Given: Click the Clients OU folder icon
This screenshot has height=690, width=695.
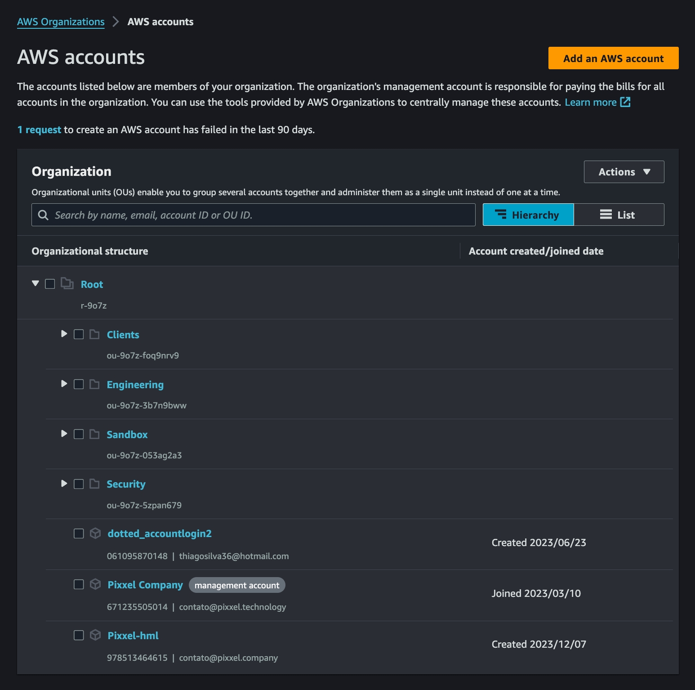Looking at the screenshot, I should point(94,334).
